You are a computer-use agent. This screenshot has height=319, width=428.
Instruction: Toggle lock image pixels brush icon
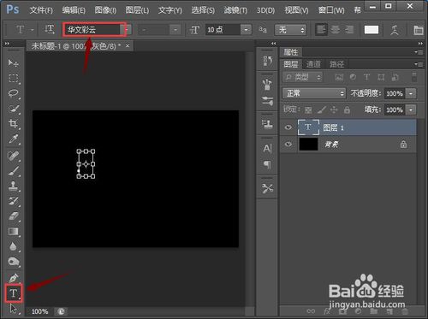322,109
